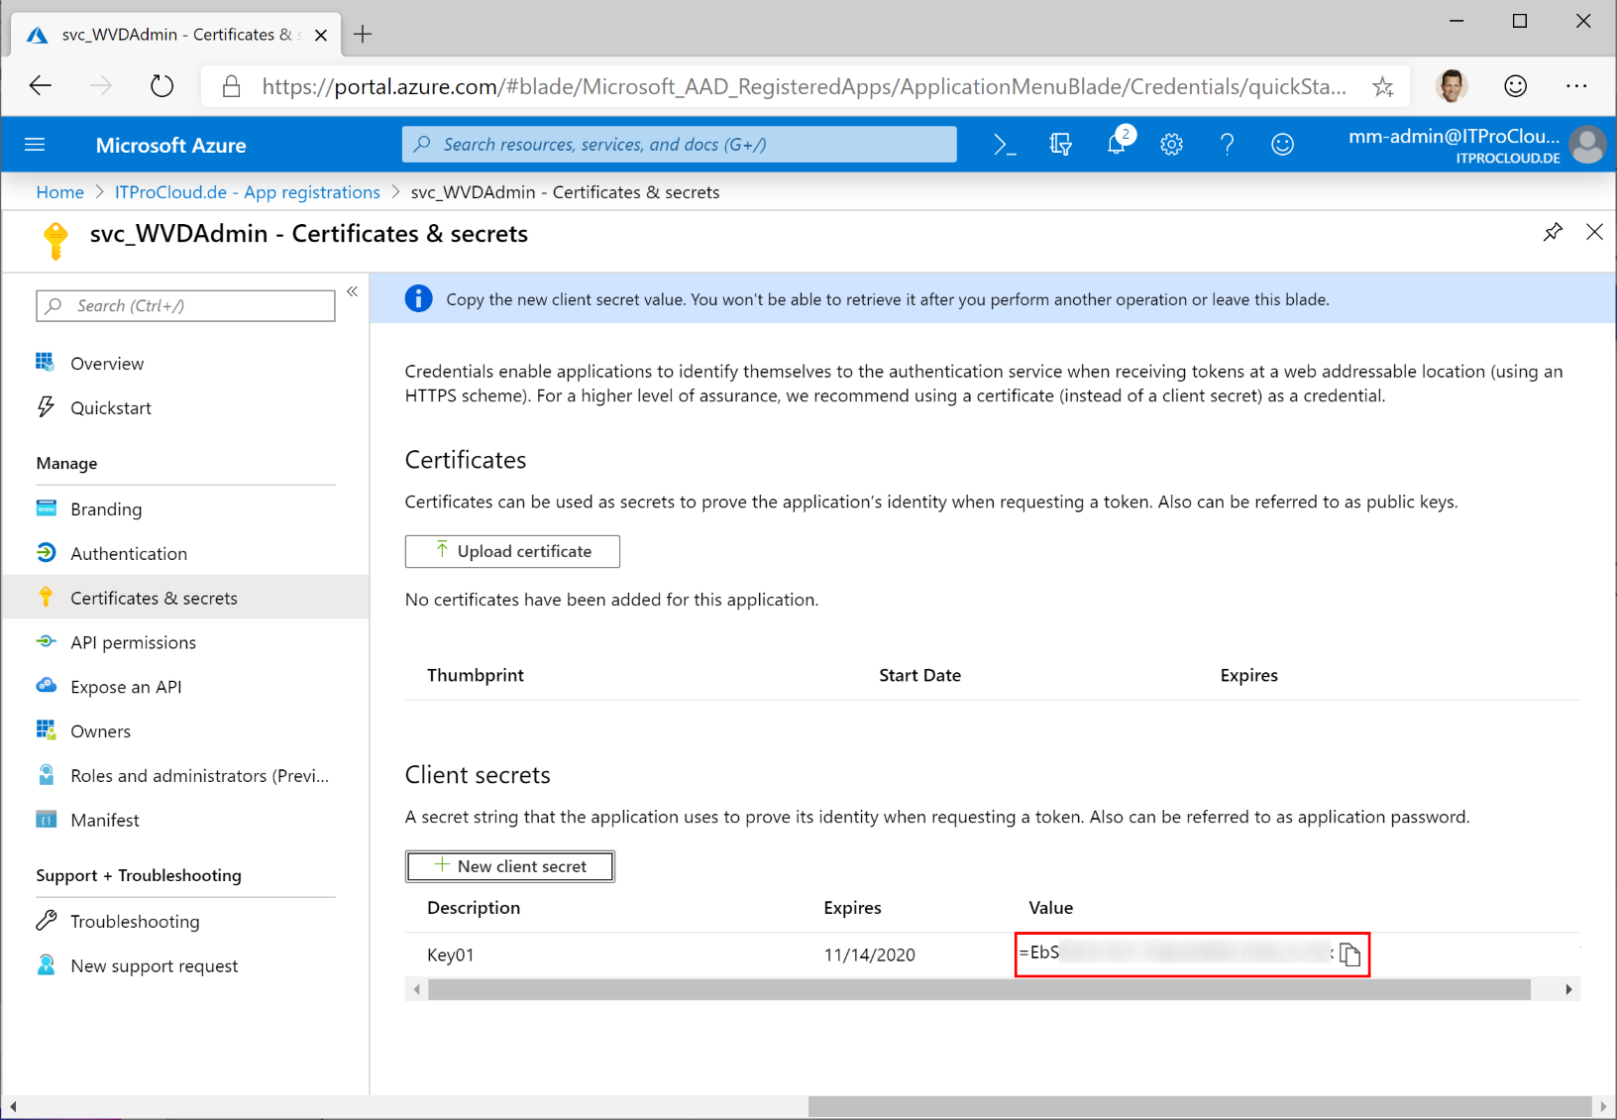
Task: Close the Certificates & secrets blade
Action: [1594, 232]
